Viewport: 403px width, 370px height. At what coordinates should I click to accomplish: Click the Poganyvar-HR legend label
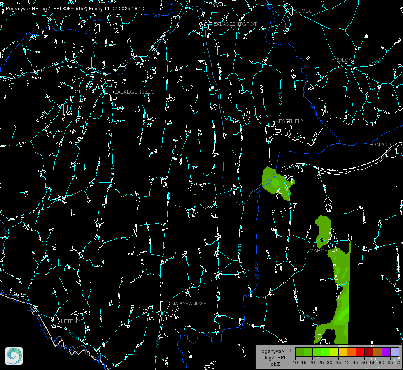275,351
